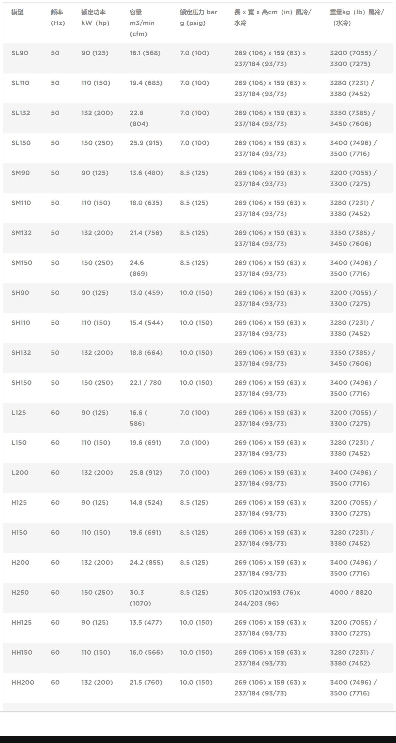Click H250 dimensions 305 (120)x193 (76)x
396x743 pixels.
pyautogui.click(x=267, y=592)
